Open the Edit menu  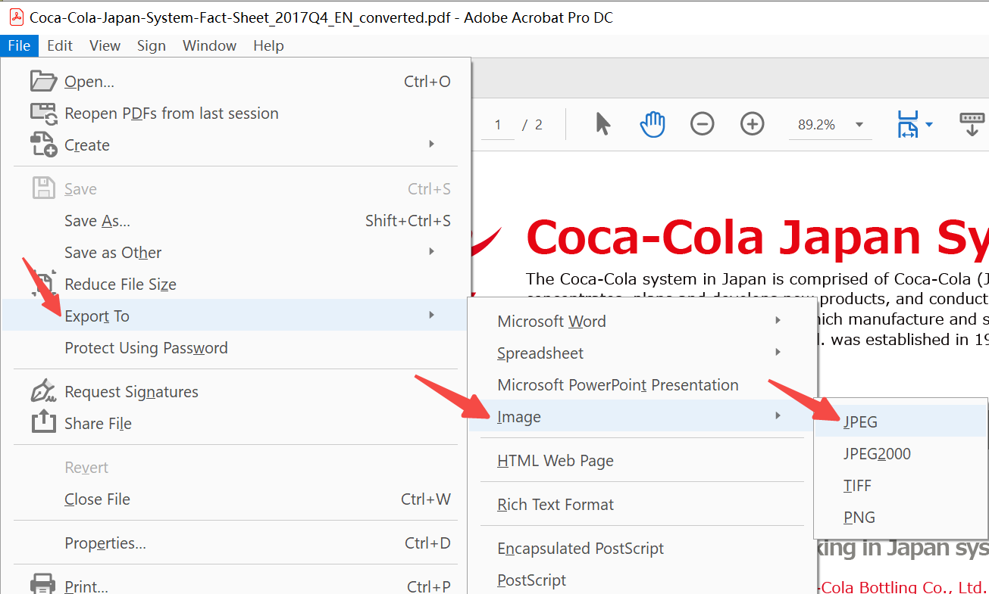pyautogui.click(x=60, y=45)
